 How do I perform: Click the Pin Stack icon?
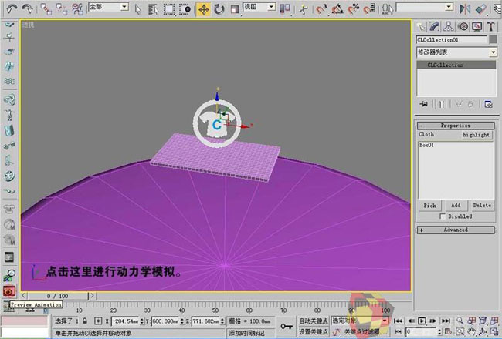424,104
